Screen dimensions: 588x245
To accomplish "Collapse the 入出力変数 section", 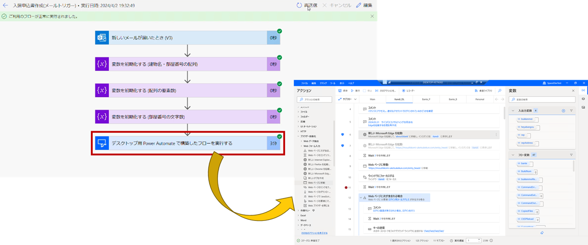I will [x=513, y=110].
